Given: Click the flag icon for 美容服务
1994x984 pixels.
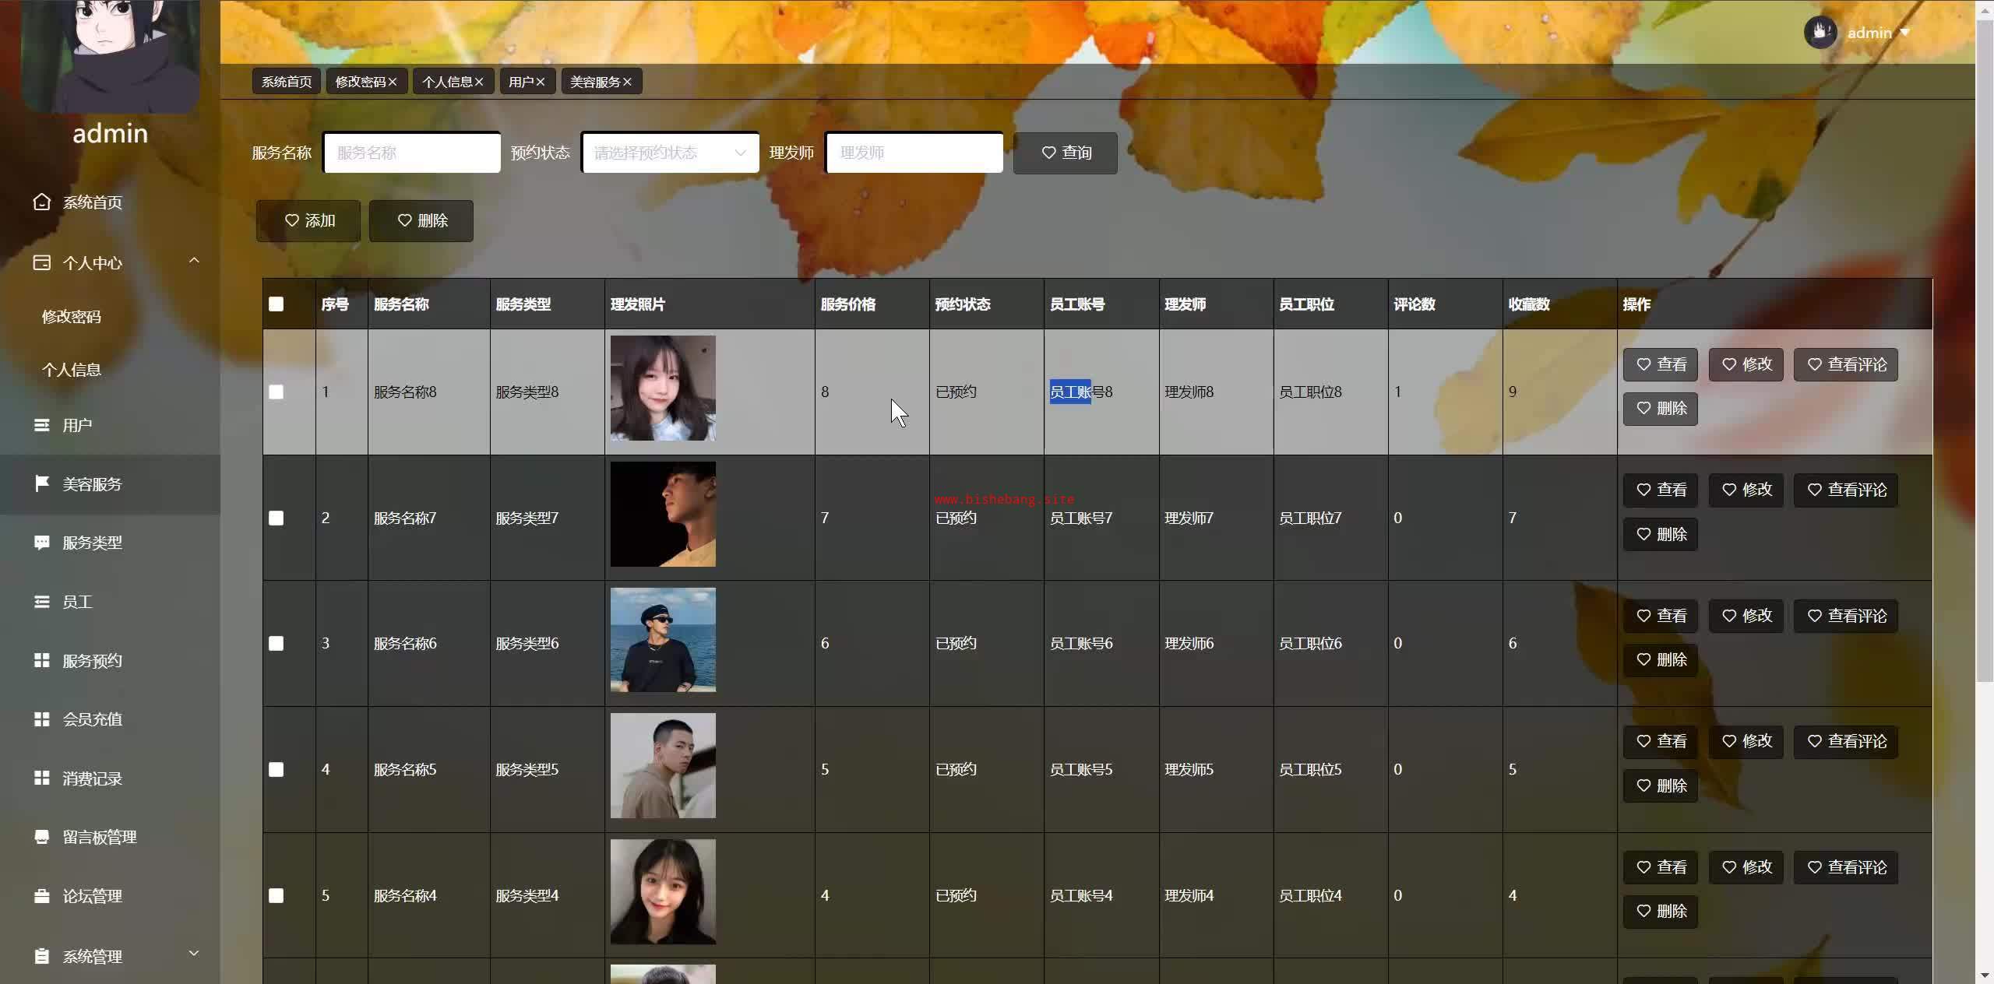Looking at the screenshot, I should click(42, 484).
